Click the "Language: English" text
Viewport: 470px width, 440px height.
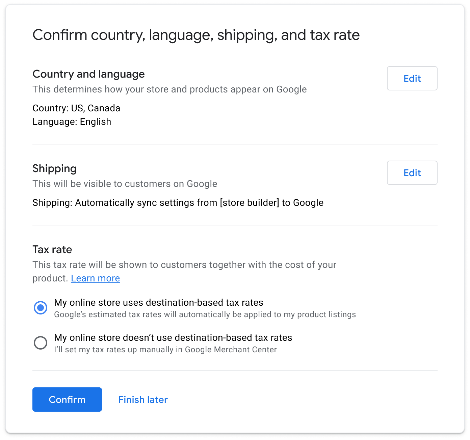pyautogui.click(x=72, y=122)
